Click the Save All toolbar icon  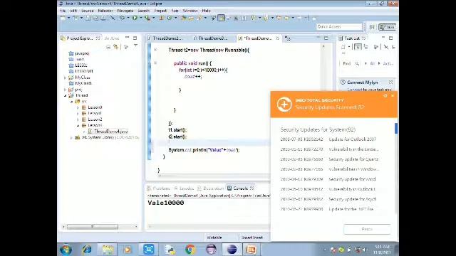click(x=95, y=18)
